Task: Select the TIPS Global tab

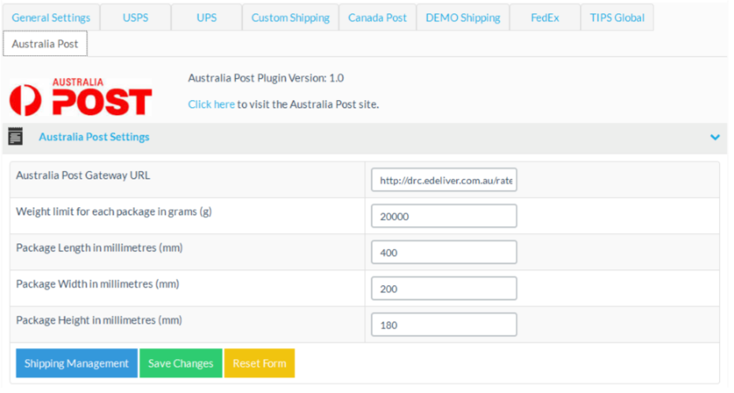Action: pyautogui.click(x=616, y=17)
